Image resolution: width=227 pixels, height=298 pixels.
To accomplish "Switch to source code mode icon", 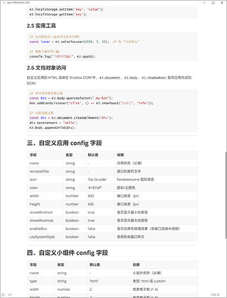I will tap(10, 294).
